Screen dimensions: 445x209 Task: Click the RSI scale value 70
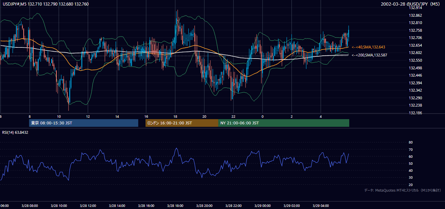pyautogui.click(x=411, y=149)
